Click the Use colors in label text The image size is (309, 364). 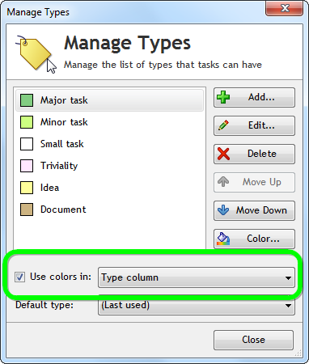click(61, 277)
